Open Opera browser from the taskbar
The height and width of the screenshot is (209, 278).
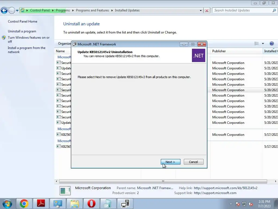(91, 204)
